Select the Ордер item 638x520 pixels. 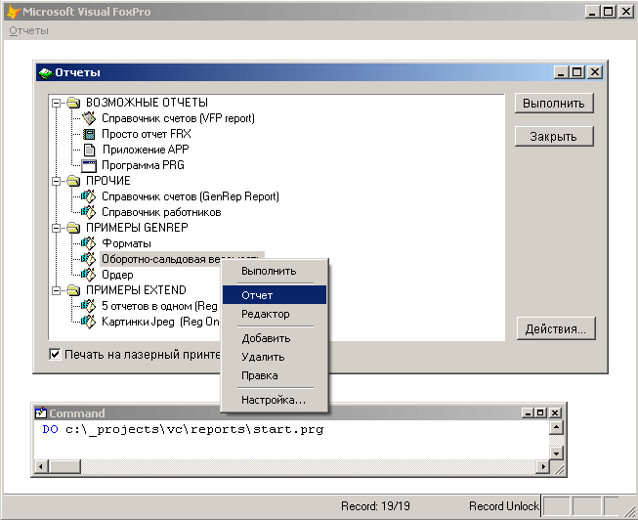click(117, 275)
